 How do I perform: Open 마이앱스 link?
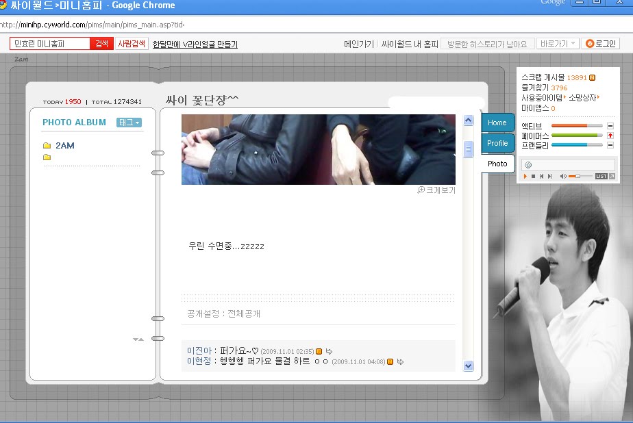538,108
